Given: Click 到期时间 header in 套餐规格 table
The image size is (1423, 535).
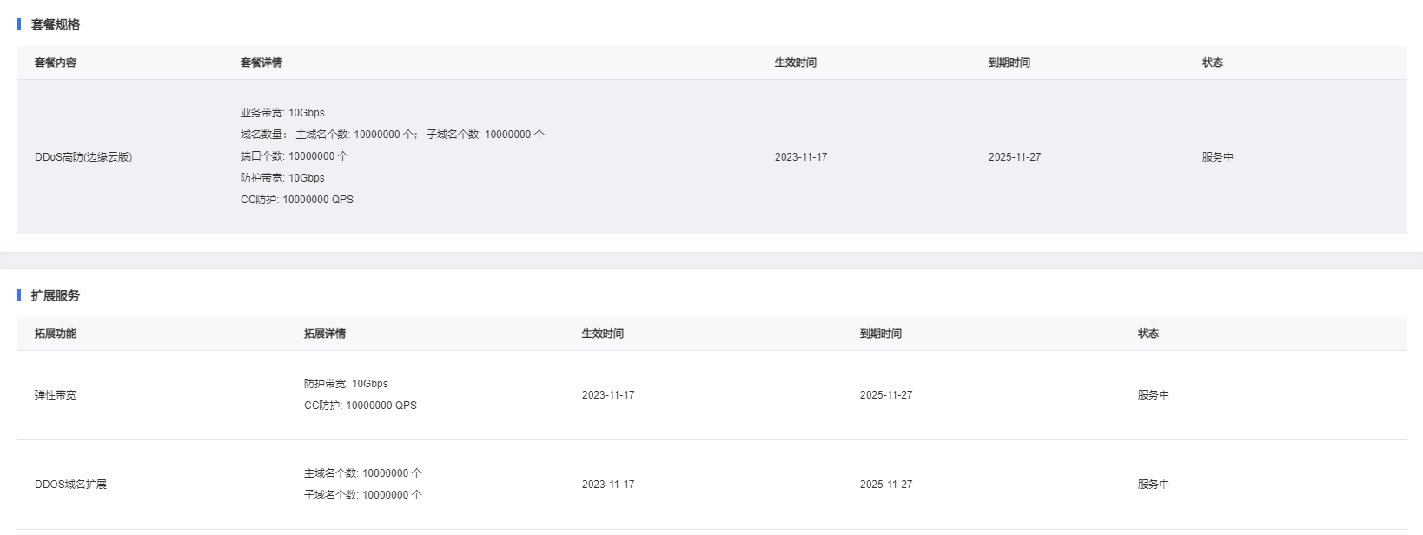Looking at the screenshot, I should pos(1009,63).
